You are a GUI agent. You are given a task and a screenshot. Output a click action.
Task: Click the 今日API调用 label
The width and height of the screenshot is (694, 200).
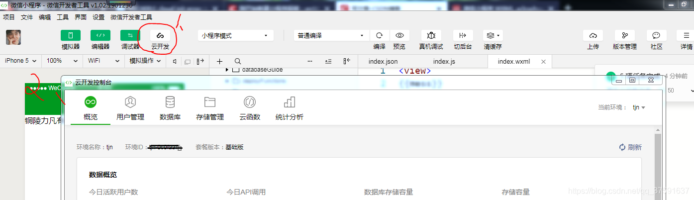point(246,192)
